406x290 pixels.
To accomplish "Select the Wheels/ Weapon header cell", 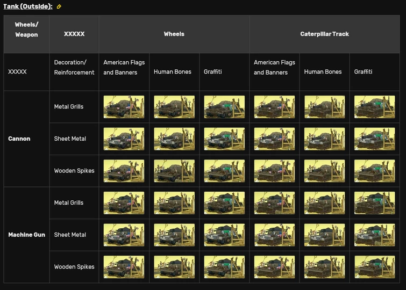I will coord(26,34).
